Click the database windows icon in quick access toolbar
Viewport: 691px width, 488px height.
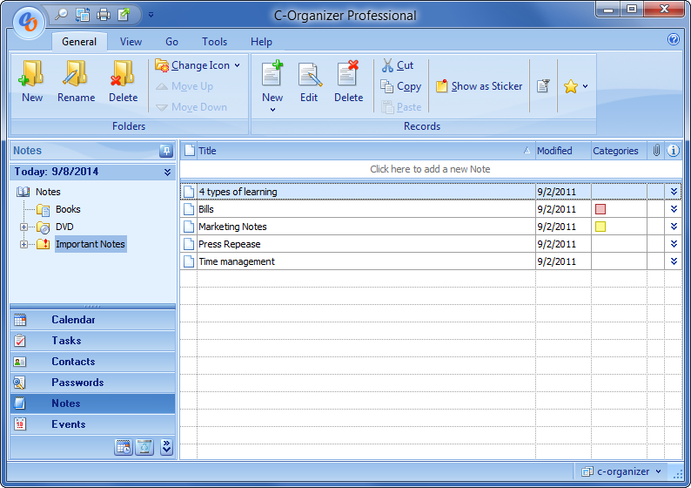[x=83, y=15]
